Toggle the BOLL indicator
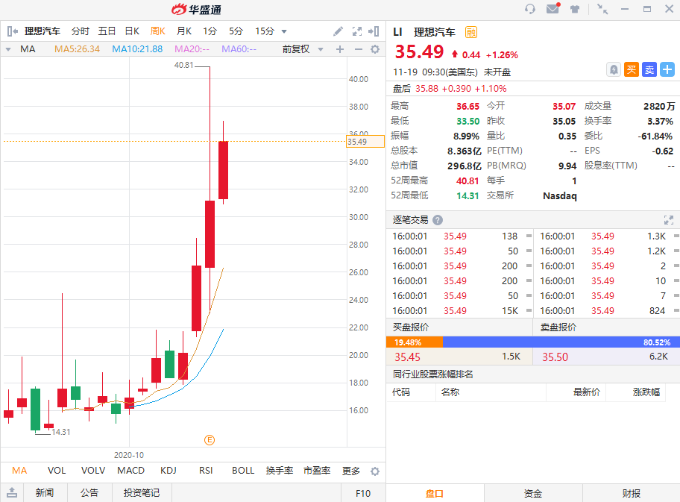This screenshot has height=502, width=680. (243, 471)
